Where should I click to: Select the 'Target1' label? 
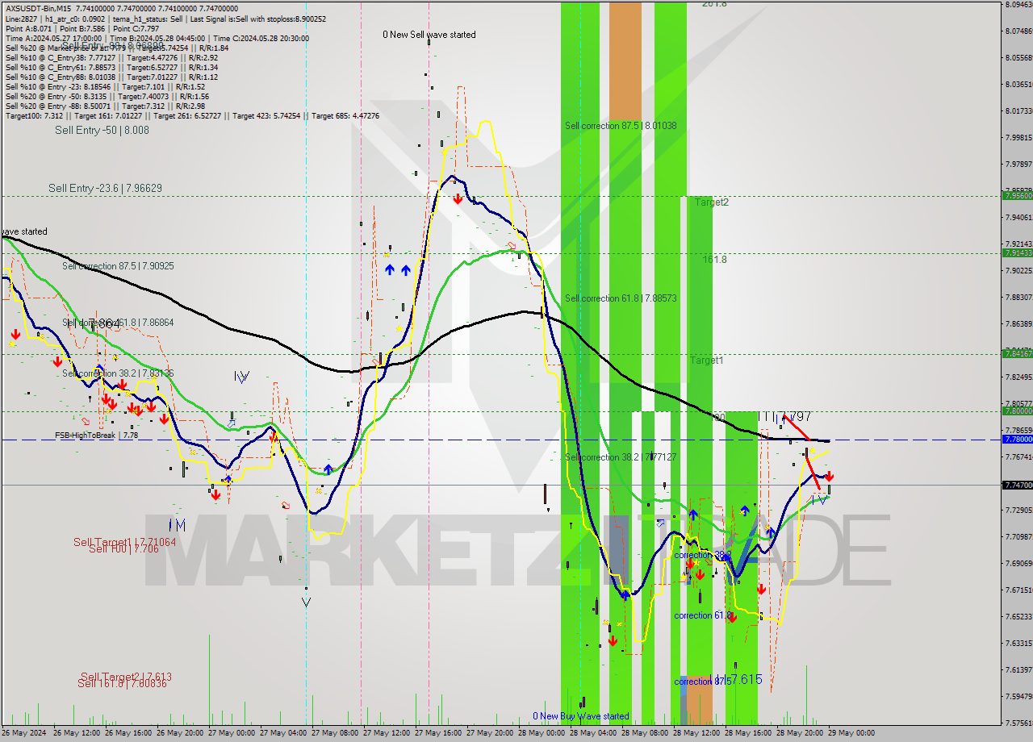click(707, 361)
